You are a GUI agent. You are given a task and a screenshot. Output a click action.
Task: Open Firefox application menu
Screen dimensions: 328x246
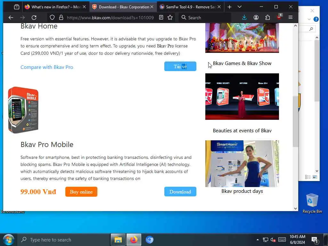[x=291, y=18]
